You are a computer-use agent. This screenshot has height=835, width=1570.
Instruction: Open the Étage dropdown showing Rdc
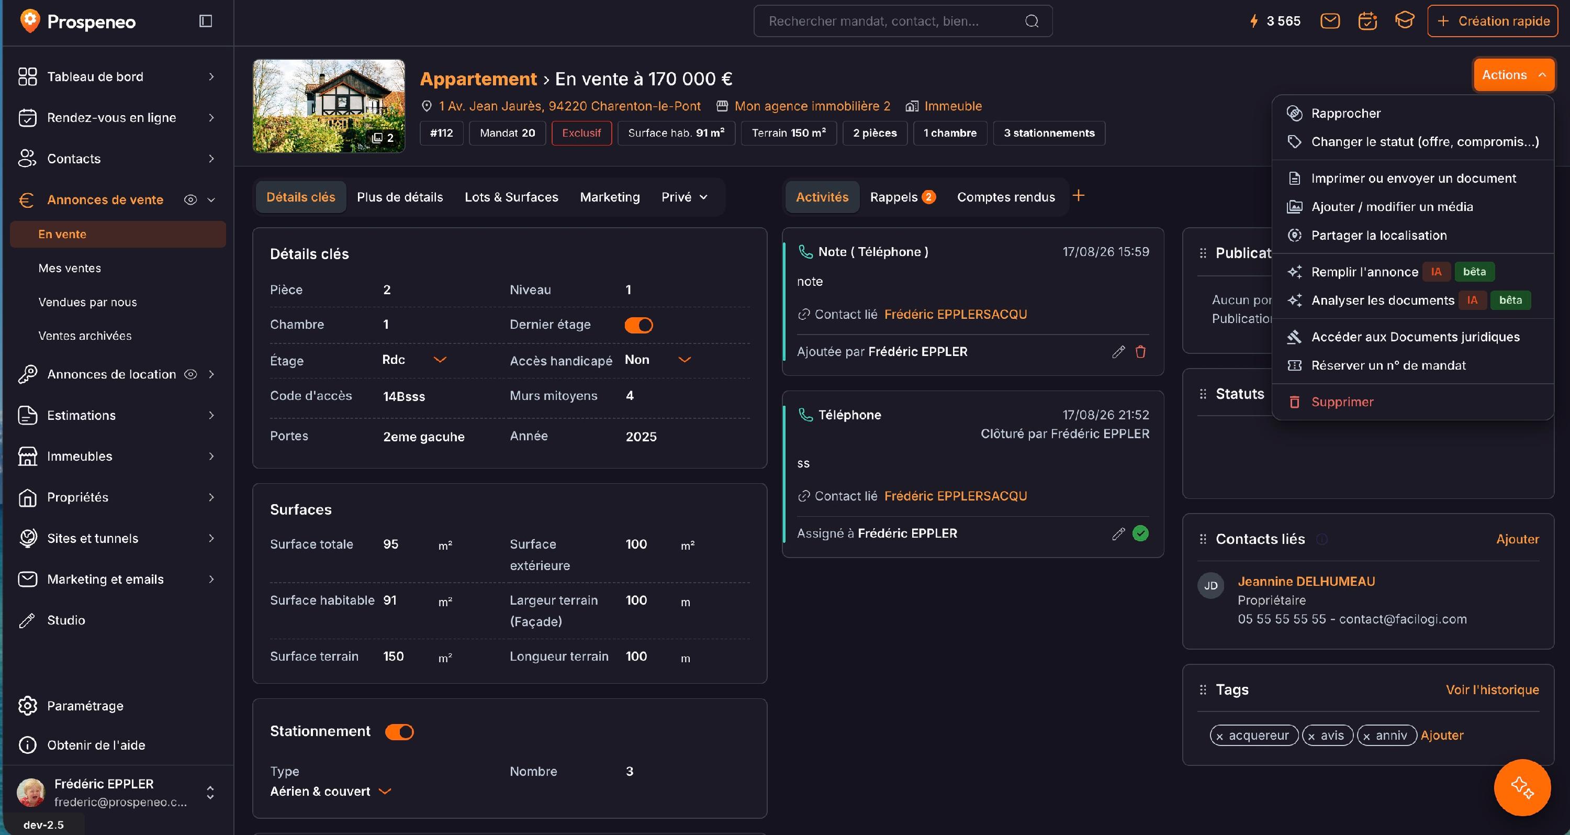point(414,360)
